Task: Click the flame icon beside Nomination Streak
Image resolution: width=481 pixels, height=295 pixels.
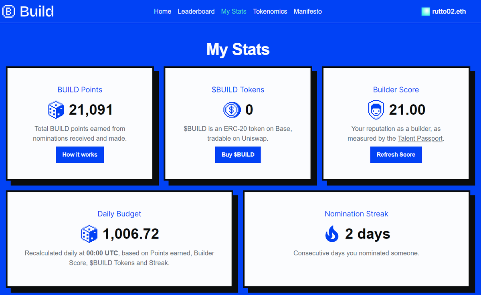Action: pos(332,234)
